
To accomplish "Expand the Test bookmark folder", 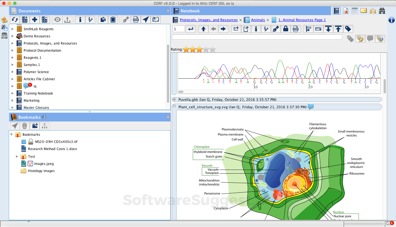I will 17,156.
